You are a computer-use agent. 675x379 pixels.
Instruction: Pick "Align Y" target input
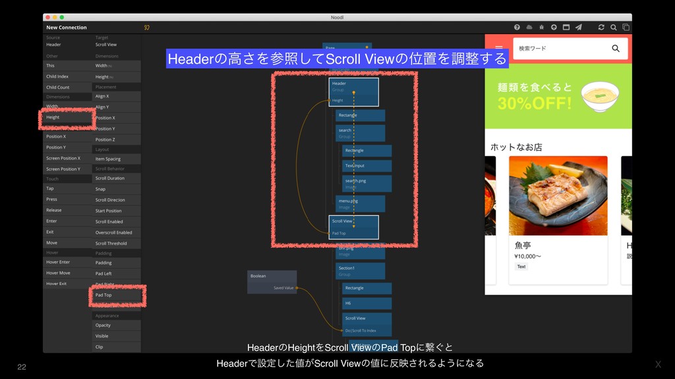coord(116,107)
